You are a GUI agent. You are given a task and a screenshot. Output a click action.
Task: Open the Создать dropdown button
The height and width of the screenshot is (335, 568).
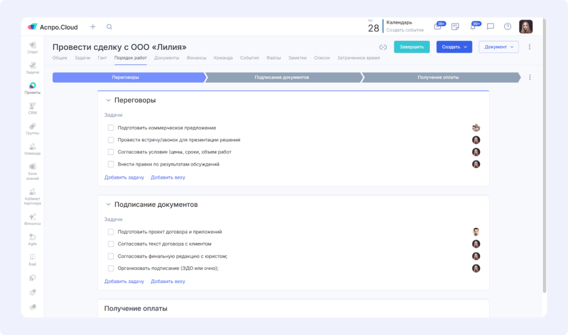(454, 47)
